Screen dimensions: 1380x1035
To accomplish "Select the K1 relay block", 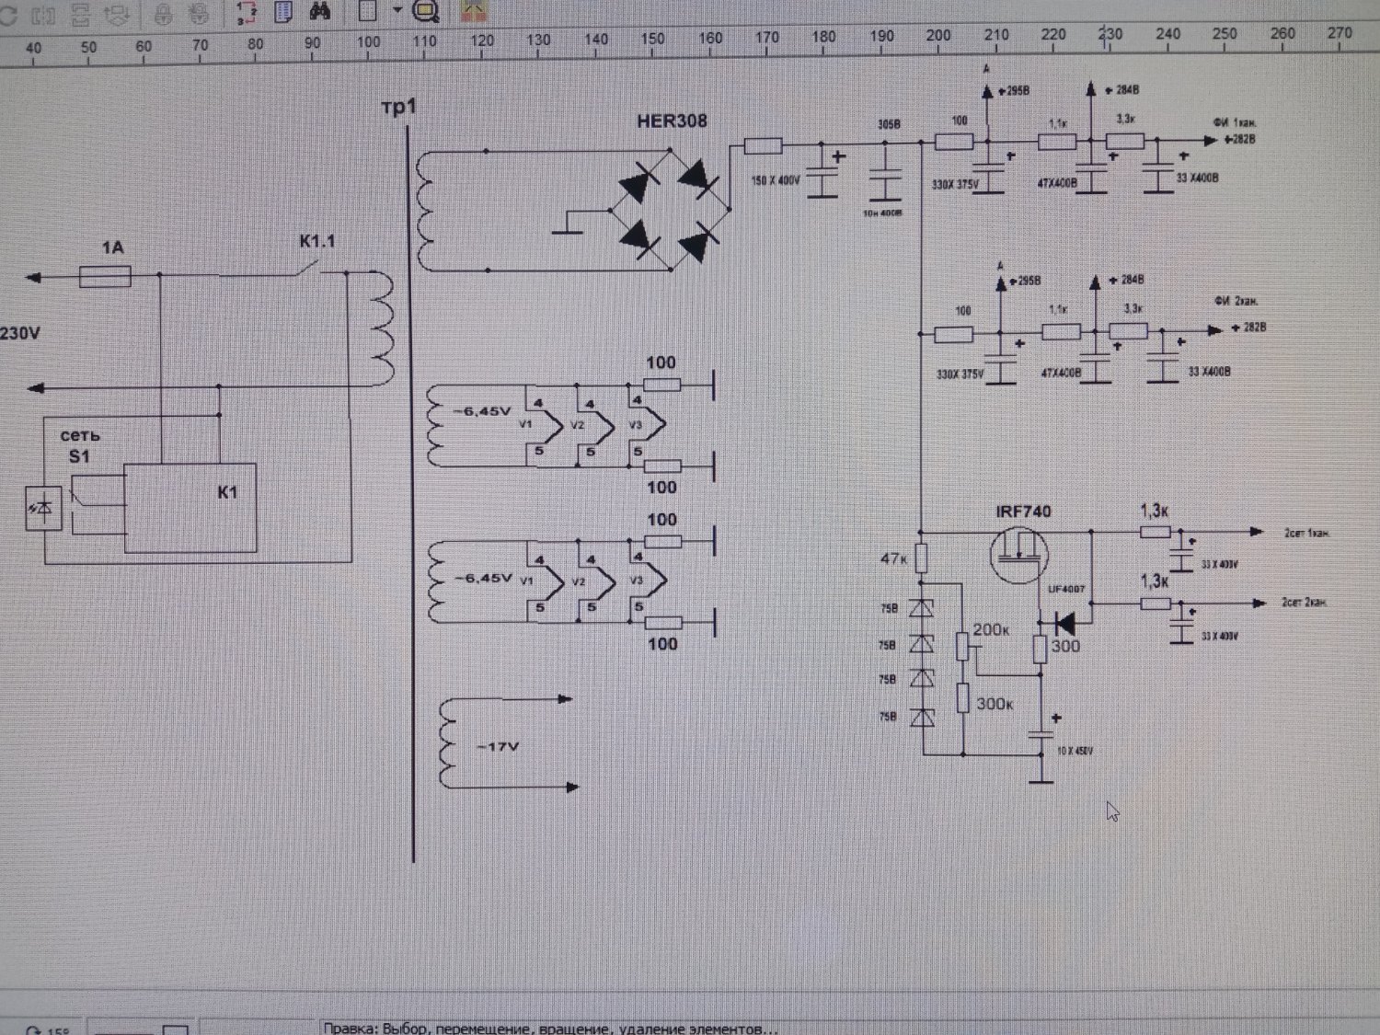I will (x=190, y=507).
